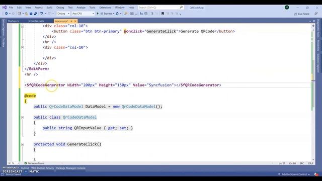Open the Edit menu
This screenshot has height=181, width=322.
tap(19, 8)
